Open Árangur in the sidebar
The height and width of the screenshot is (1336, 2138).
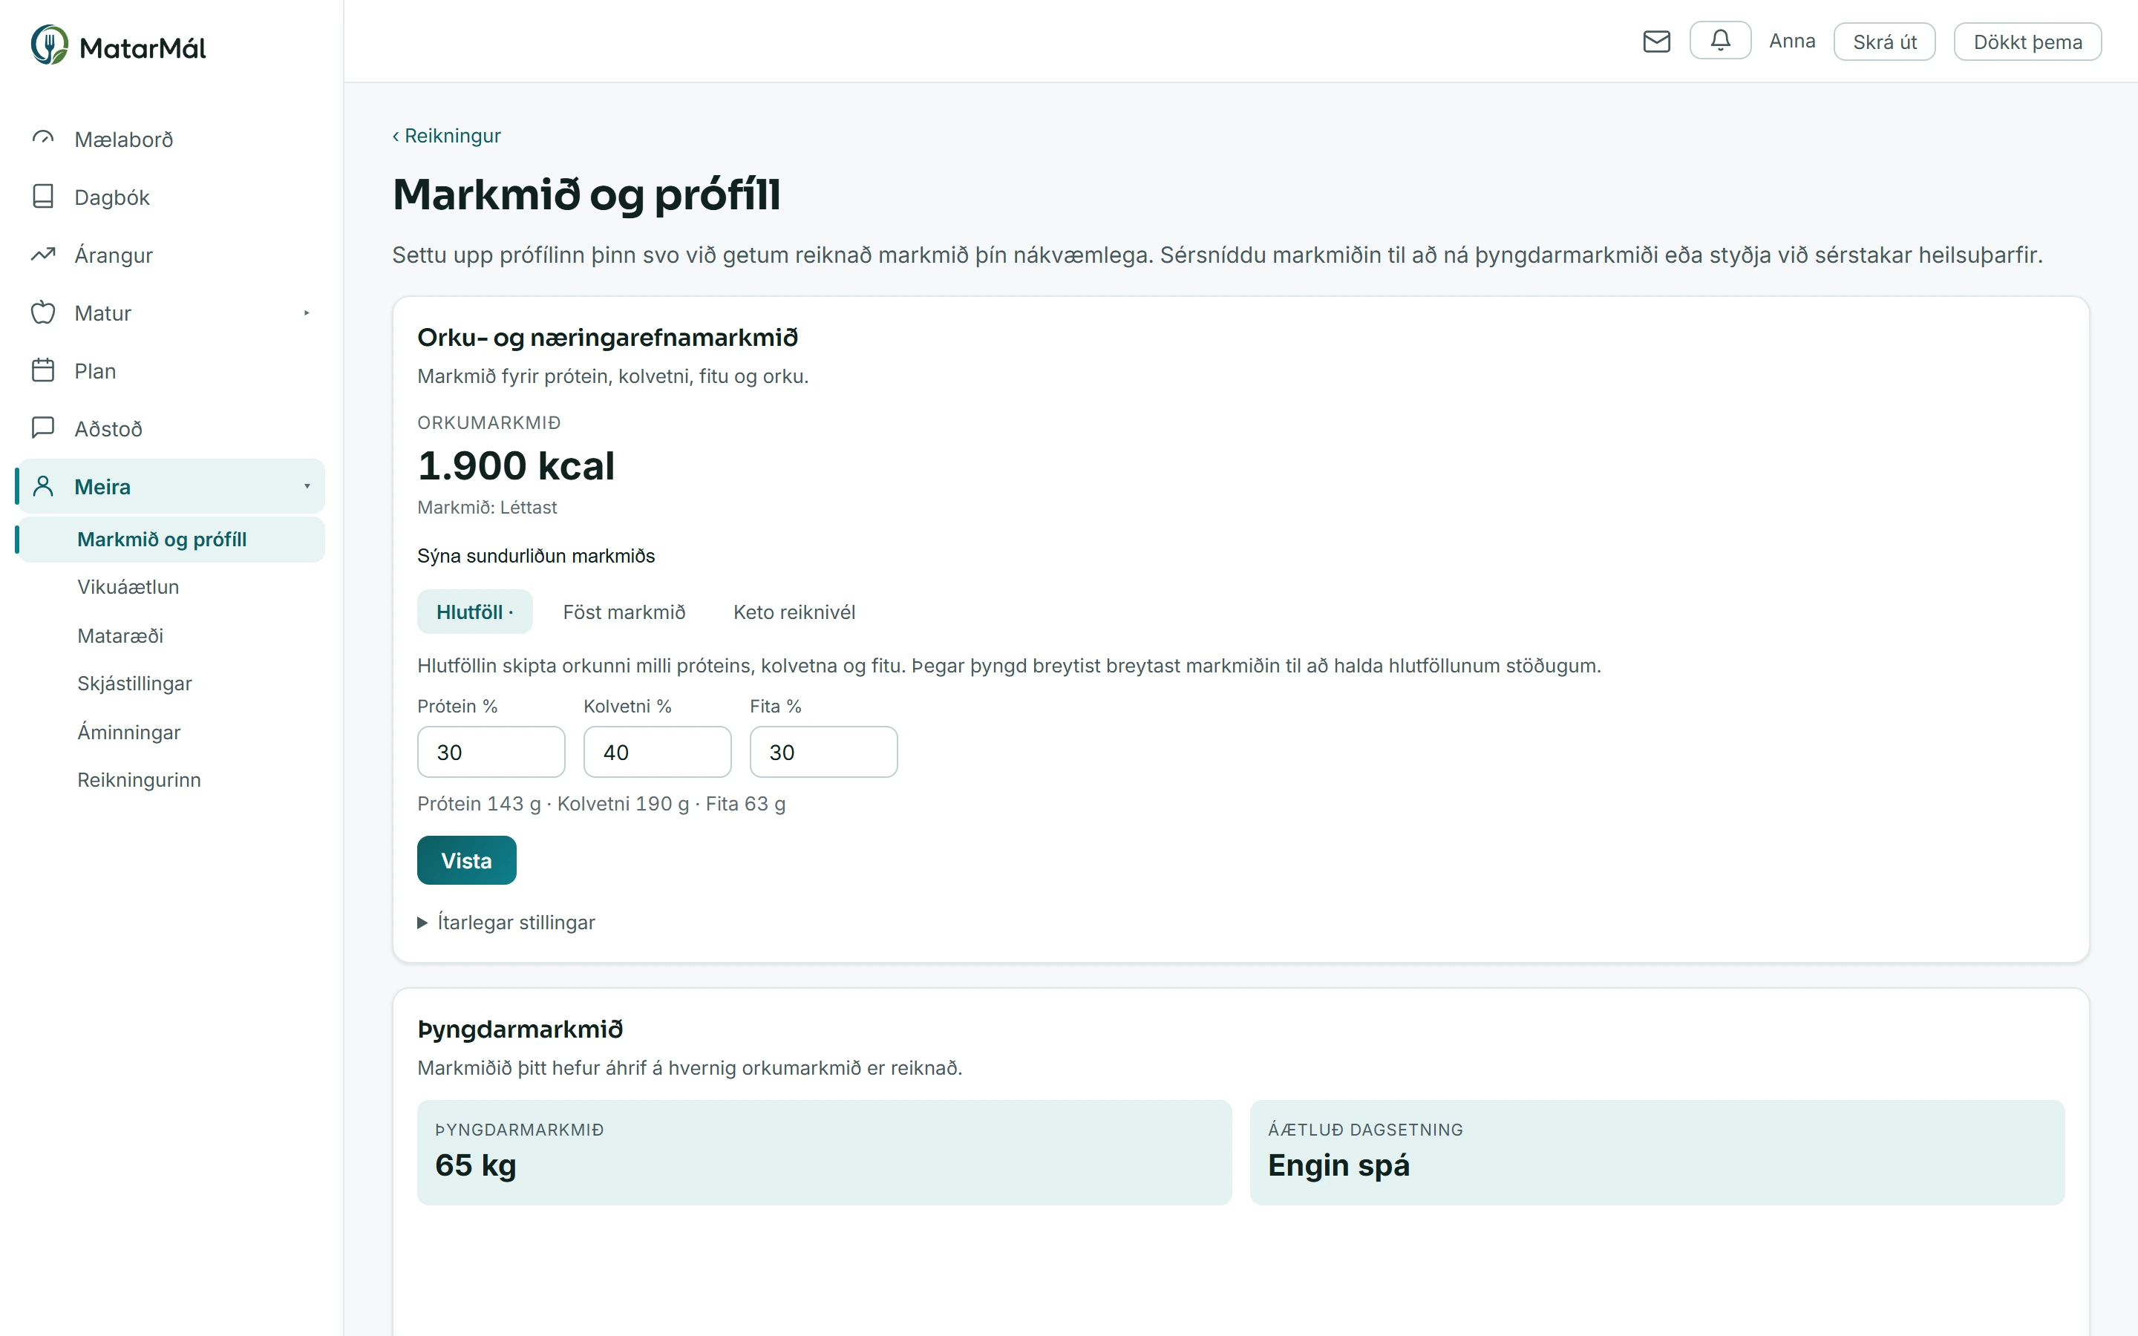point(171,255)
